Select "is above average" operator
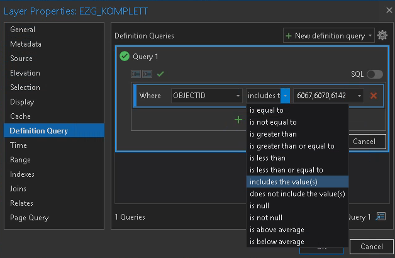 277,230
